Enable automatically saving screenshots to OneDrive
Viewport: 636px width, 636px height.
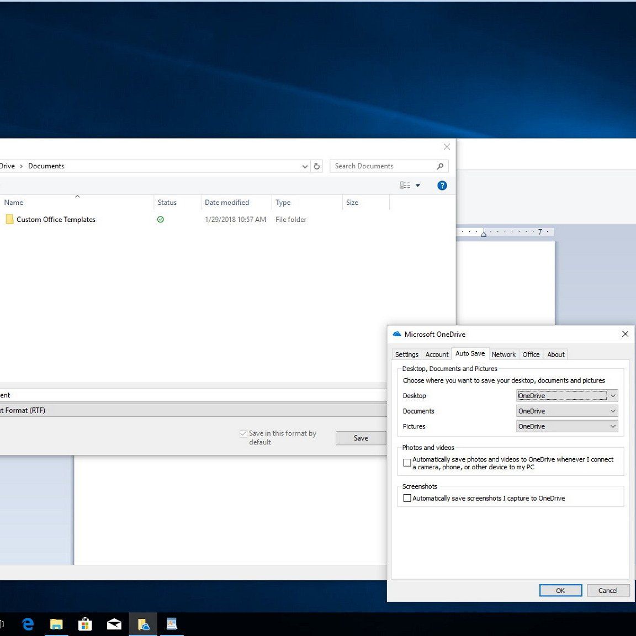[407, 498]
